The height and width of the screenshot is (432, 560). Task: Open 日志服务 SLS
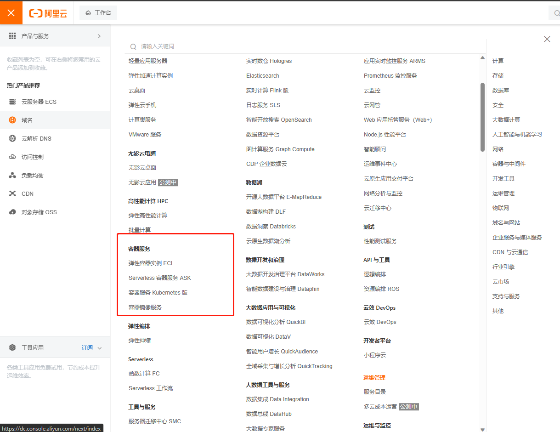pos(263,105)
